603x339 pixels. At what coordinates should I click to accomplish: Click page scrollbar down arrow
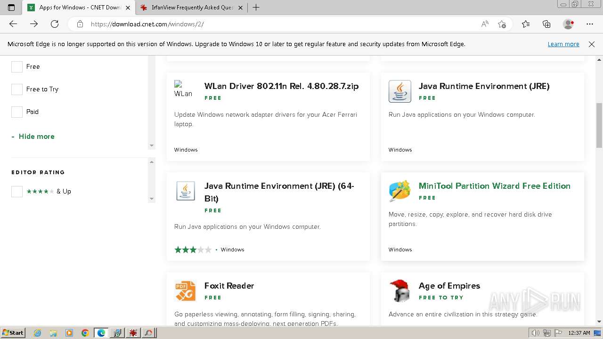coord(599,322)
